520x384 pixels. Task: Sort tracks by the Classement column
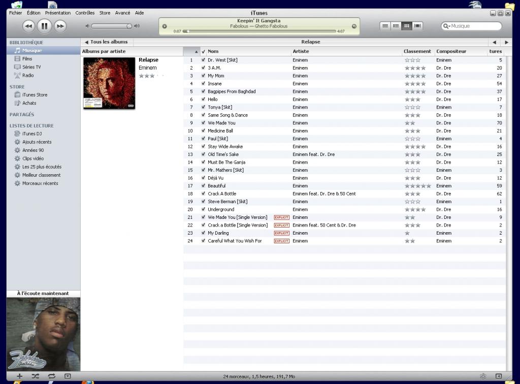click(x=418, y=51)
